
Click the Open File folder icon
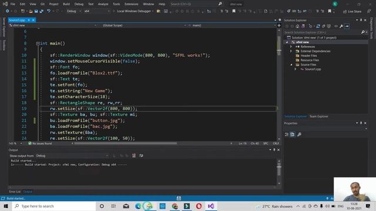(x=31, y=11)
